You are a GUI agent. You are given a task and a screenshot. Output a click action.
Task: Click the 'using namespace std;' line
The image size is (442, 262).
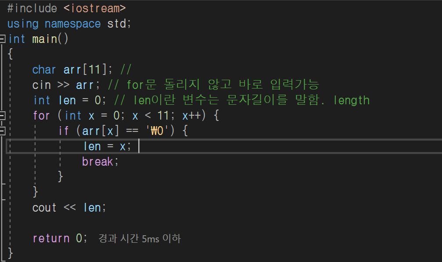coord(69,24)
